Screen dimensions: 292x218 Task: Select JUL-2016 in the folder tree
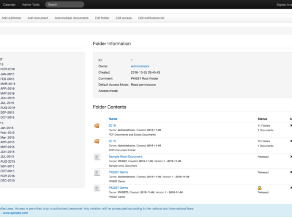click(x=7, y=103)
